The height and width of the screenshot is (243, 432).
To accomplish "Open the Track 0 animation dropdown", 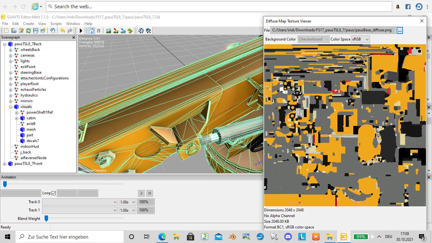I will click(x=80, y=202).
